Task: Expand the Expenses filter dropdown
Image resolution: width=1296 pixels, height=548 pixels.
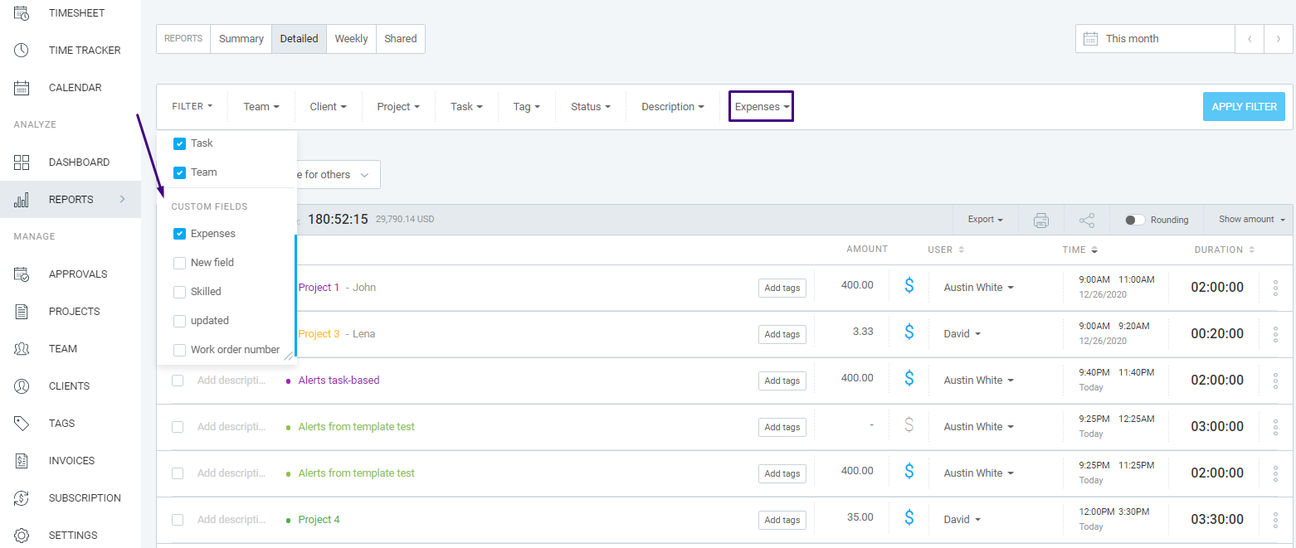Action: coord(761,107)
